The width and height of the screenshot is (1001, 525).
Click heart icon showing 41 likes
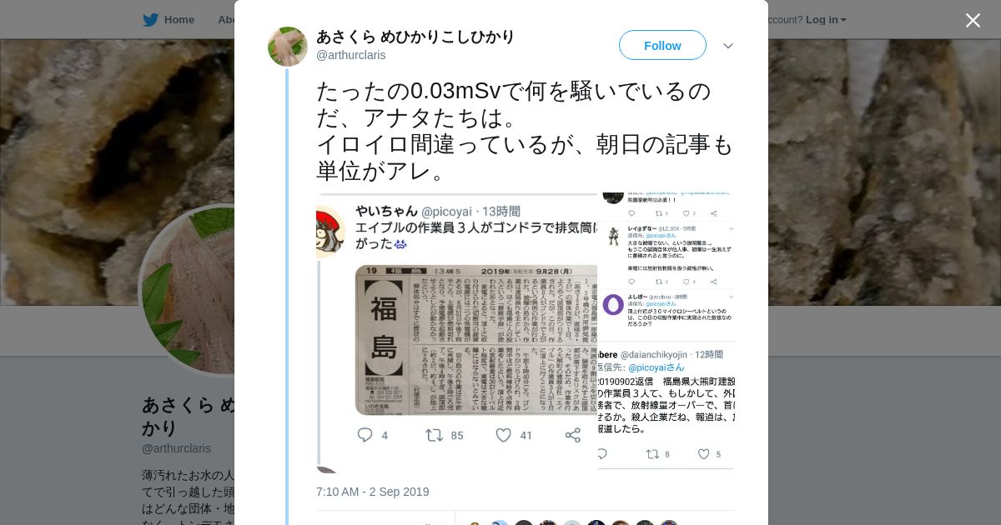point(503,435)
